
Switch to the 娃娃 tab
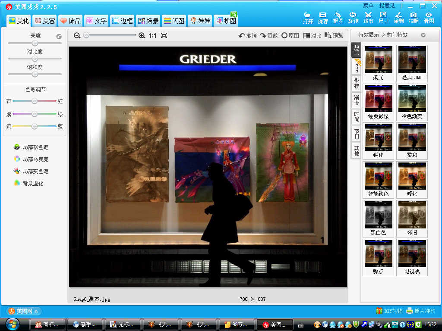(200, 21)
